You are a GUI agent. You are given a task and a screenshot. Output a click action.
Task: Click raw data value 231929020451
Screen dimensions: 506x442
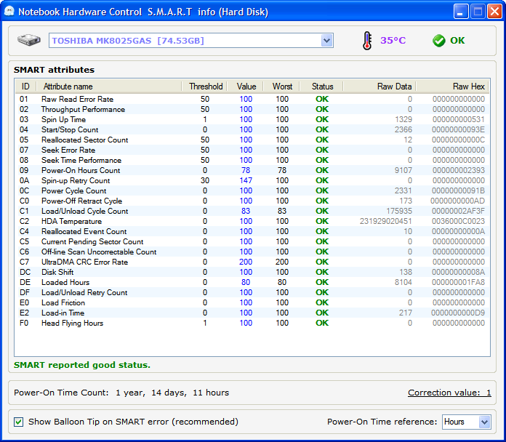[385, 221]
